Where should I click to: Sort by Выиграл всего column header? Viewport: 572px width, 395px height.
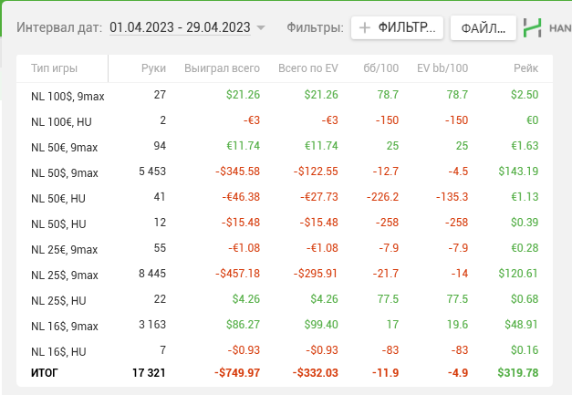click(x=222, y=68)
